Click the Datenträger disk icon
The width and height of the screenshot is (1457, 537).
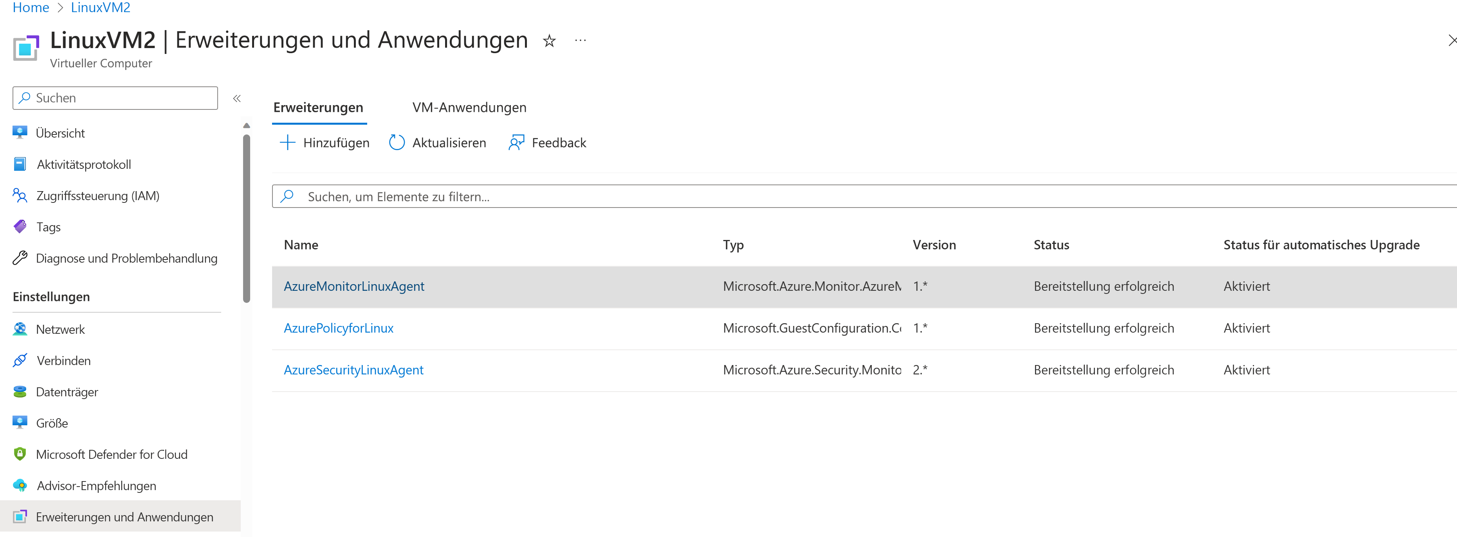pyautogui.click(x=20, y=391)
